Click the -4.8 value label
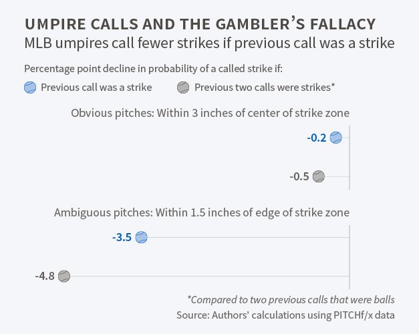Viewport: 419px width, 334px height. pyautogui.click(x=45, y=275)
